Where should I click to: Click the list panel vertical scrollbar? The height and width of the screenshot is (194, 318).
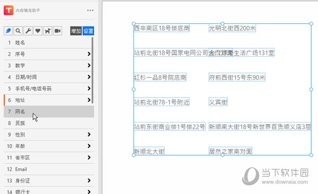coord(93,70)
